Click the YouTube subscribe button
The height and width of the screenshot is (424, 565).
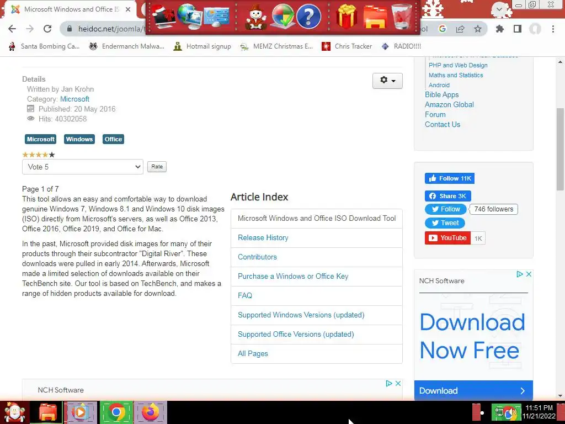click(447, 238)
